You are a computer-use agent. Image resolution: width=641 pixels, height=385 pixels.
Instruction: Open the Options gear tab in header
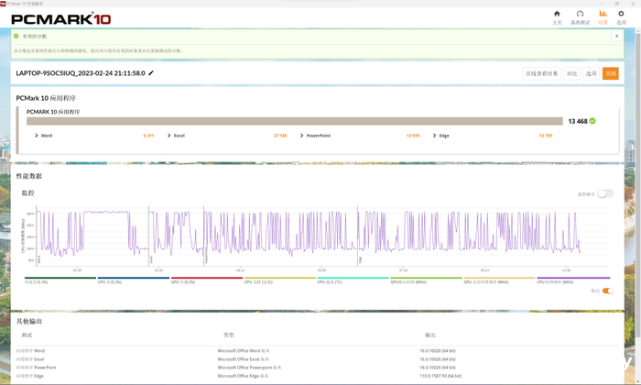click(621, 17)
